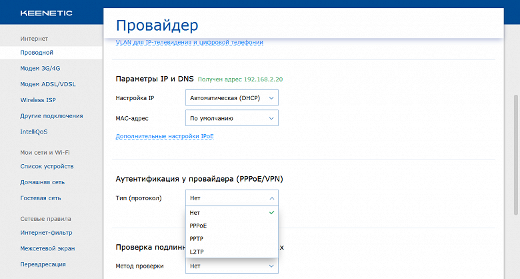This screenshot has height=279, width=520.
Task: Open Интернет-фильтр page
Action: point(46,233)
